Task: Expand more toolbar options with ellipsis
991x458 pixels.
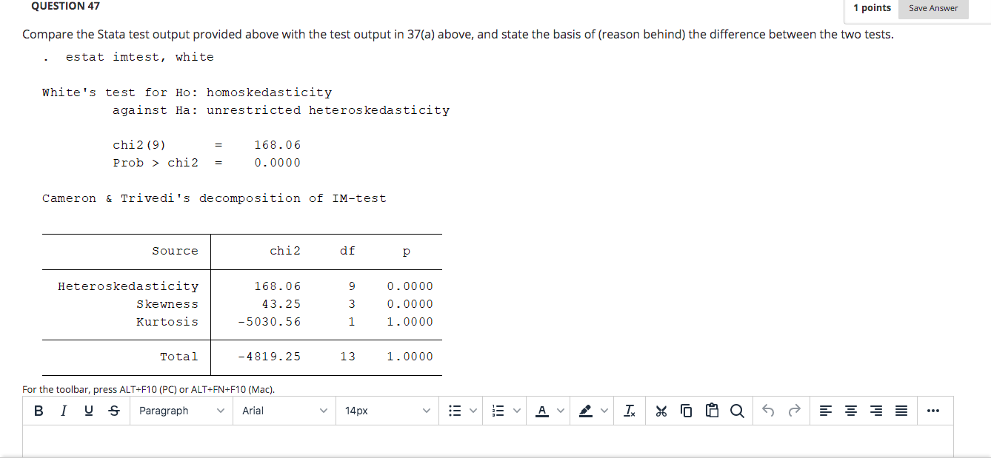Action: pos(934,411)
